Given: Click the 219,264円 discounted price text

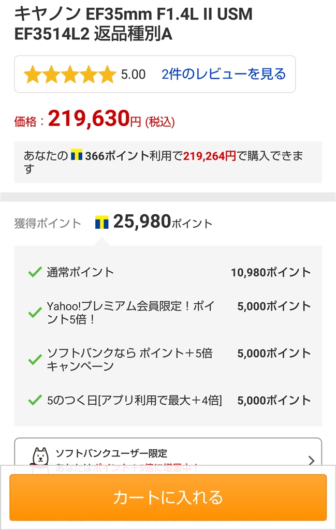Looking at the screenshot, I should (x=210, y=156).
